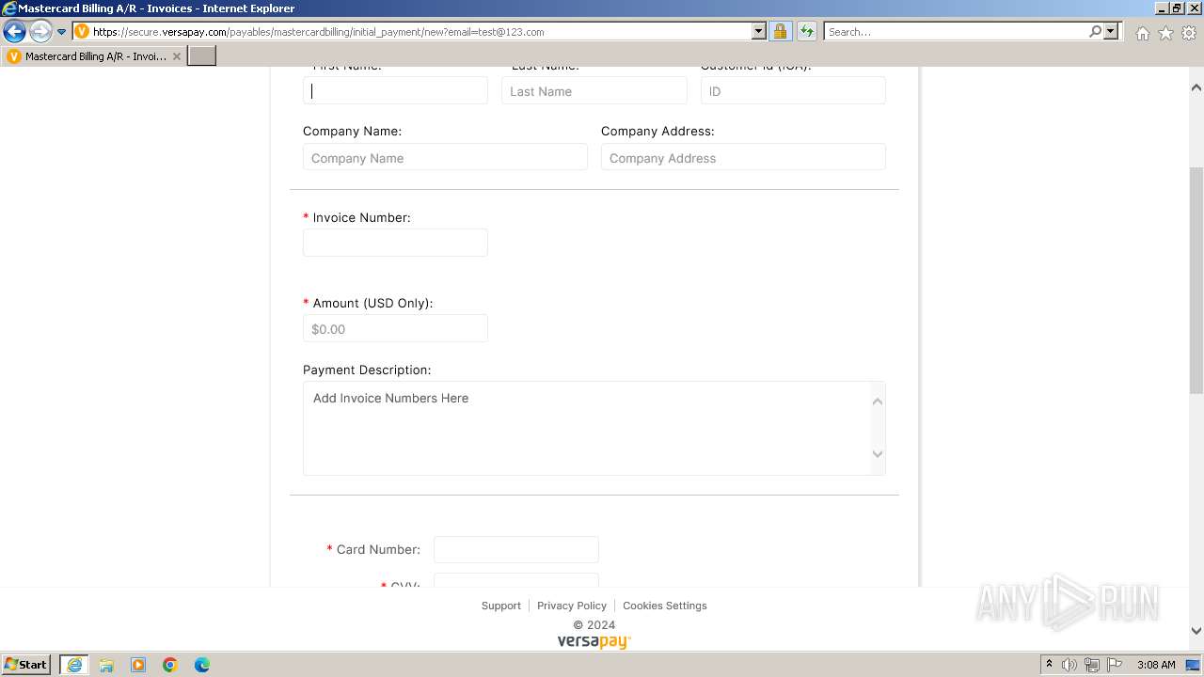Viewport: 1204px width, 677px height.
Task: Click the Internet Explorer title bar icon
Action: click(9, 8)
